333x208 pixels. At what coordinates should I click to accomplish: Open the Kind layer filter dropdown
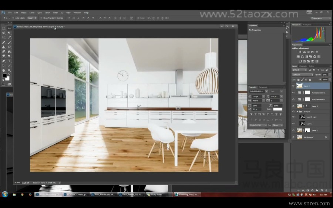pyautogui.click(x=299, y=70)
